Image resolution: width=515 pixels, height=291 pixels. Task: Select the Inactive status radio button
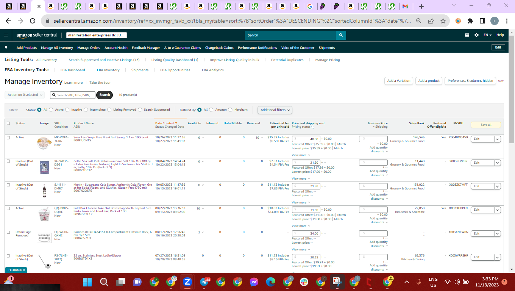click(x=67, y=110)
